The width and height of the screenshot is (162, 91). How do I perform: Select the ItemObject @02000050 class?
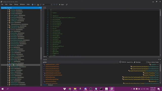pos(17,37)
